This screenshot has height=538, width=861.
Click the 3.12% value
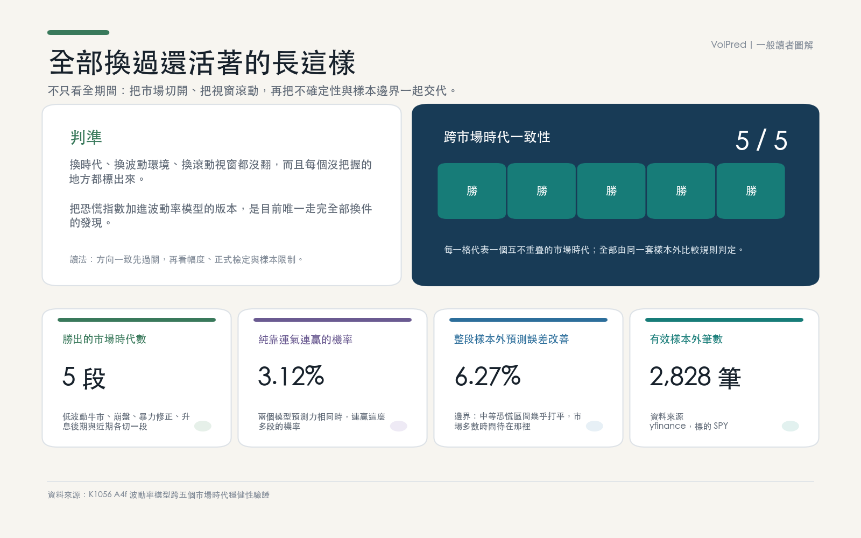click(291, 376)
